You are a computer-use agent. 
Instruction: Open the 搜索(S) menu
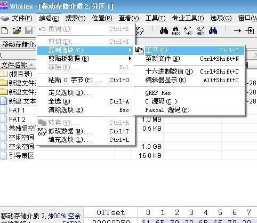[75, 18]
